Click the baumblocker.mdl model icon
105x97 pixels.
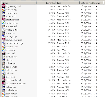click(4, 40)
